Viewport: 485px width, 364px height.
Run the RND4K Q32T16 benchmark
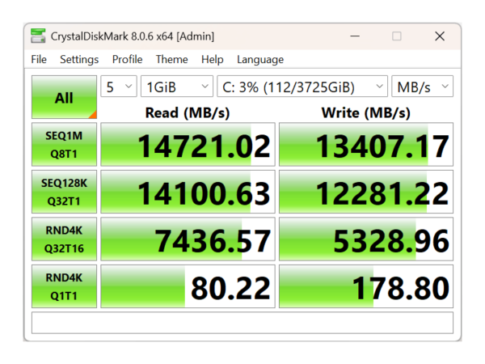click(x=64, y=239)
